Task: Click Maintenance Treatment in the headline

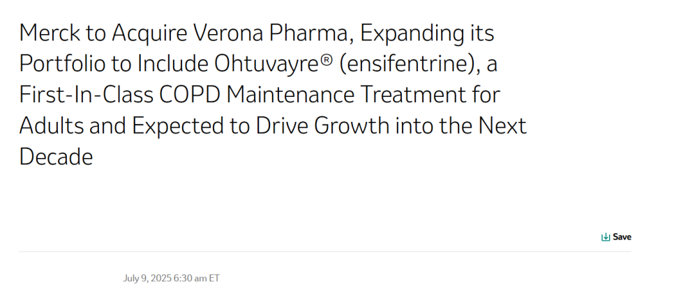Action: pos(364,95)
